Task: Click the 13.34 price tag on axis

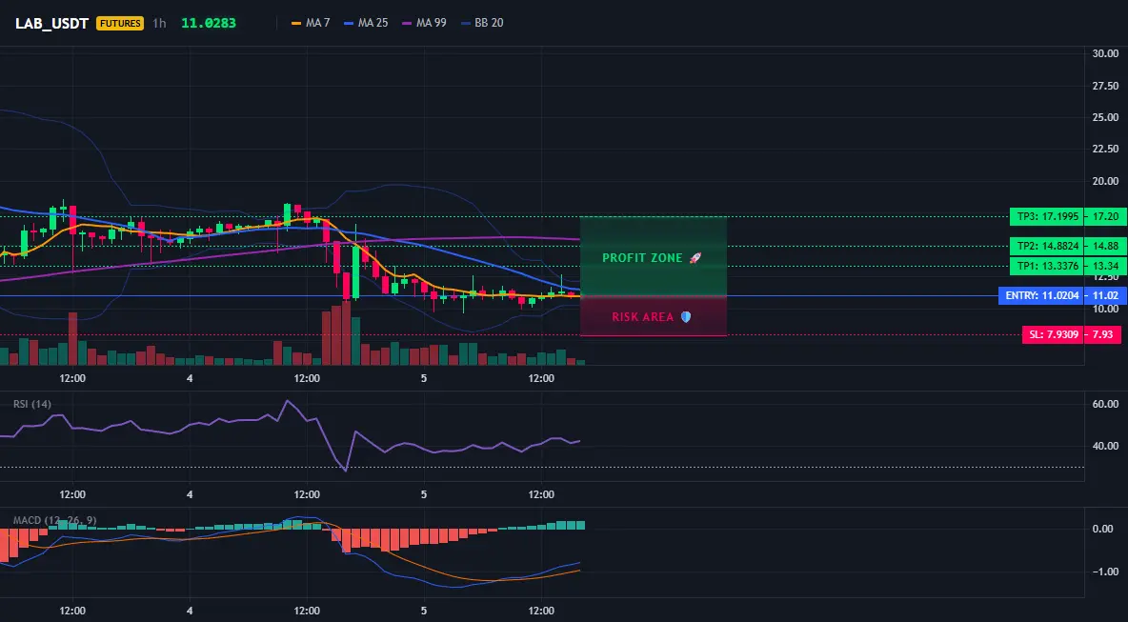Action: 1106,267
